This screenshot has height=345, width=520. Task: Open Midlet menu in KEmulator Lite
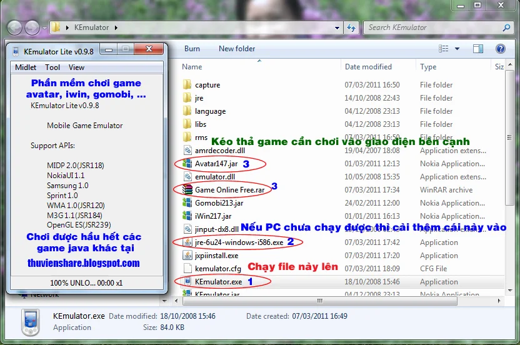[x=26, y=67]
